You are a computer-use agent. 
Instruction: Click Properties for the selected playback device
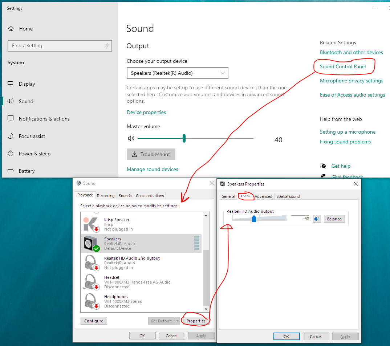(195, 321)
